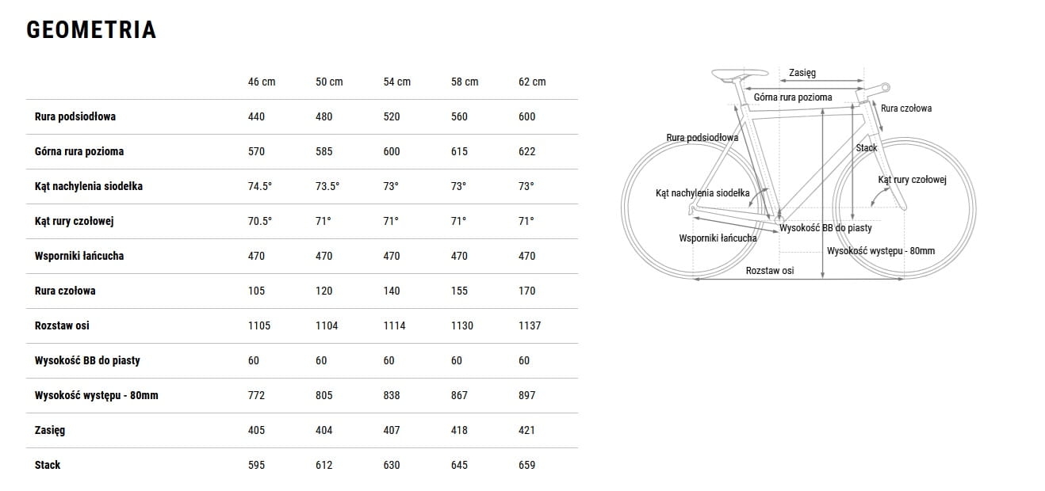
Task: Click the 772 standover height value
Action: (256, 395)
